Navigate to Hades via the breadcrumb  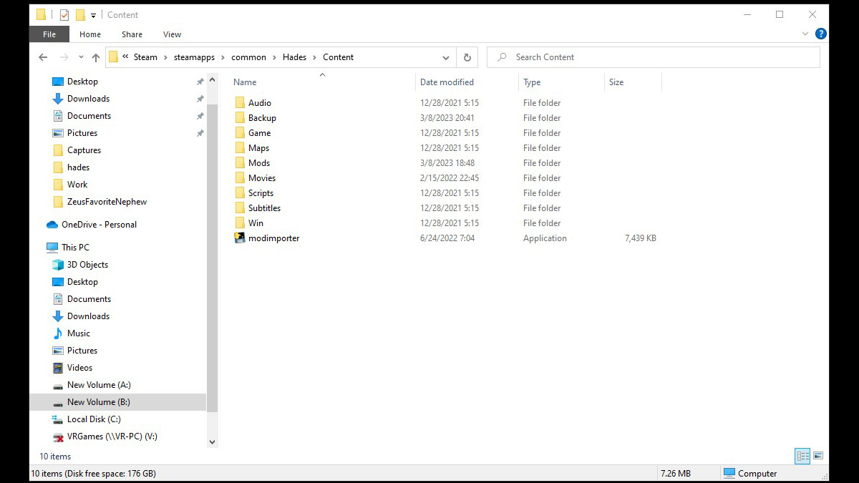pos(294,57)
